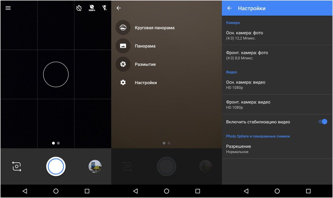This screenshot has width=333, height=198.
Task: Toggle the HDR+ mode icon
Action: [92, 8]
